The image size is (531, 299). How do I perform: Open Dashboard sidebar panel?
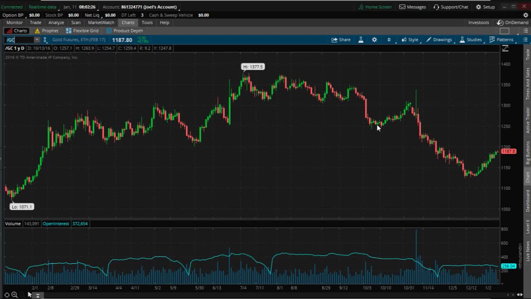point(528,201)
